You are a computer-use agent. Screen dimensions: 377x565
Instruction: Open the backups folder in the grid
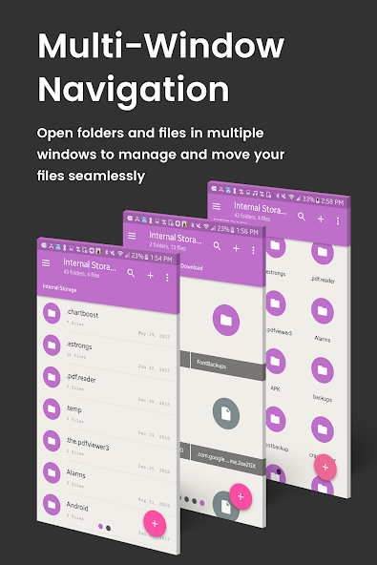pos(323,380)
